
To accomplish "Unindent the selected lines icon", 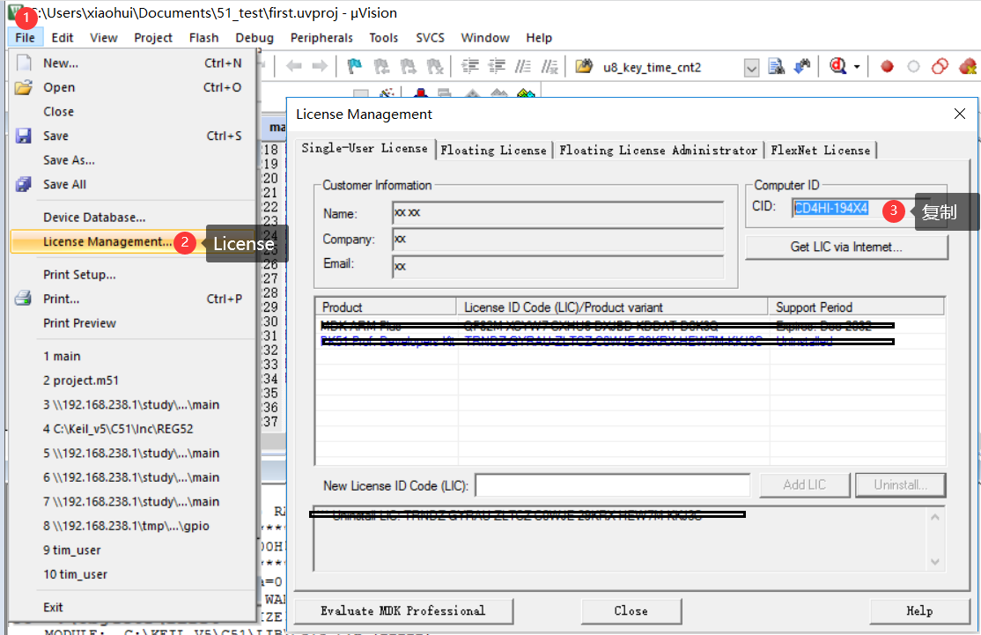I will [x=497, y=66].
